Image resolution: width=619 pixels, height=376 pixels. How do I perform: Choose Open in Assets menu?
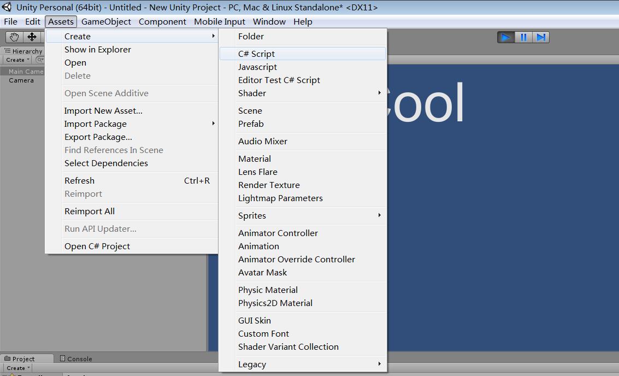coord(132,62)
